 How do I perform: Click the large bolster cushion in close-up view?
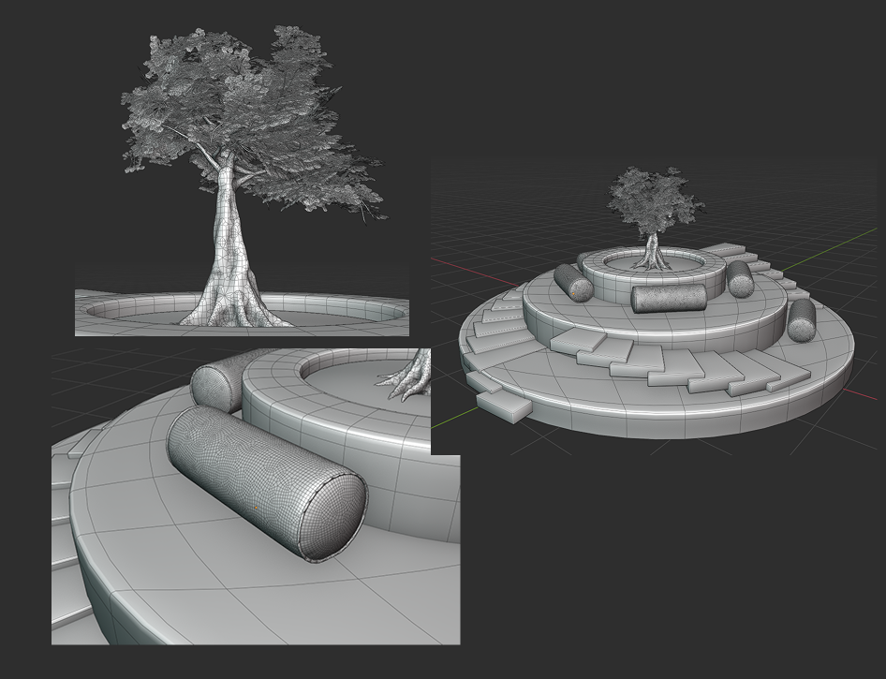pyautogui.click(x=267, y=483)
